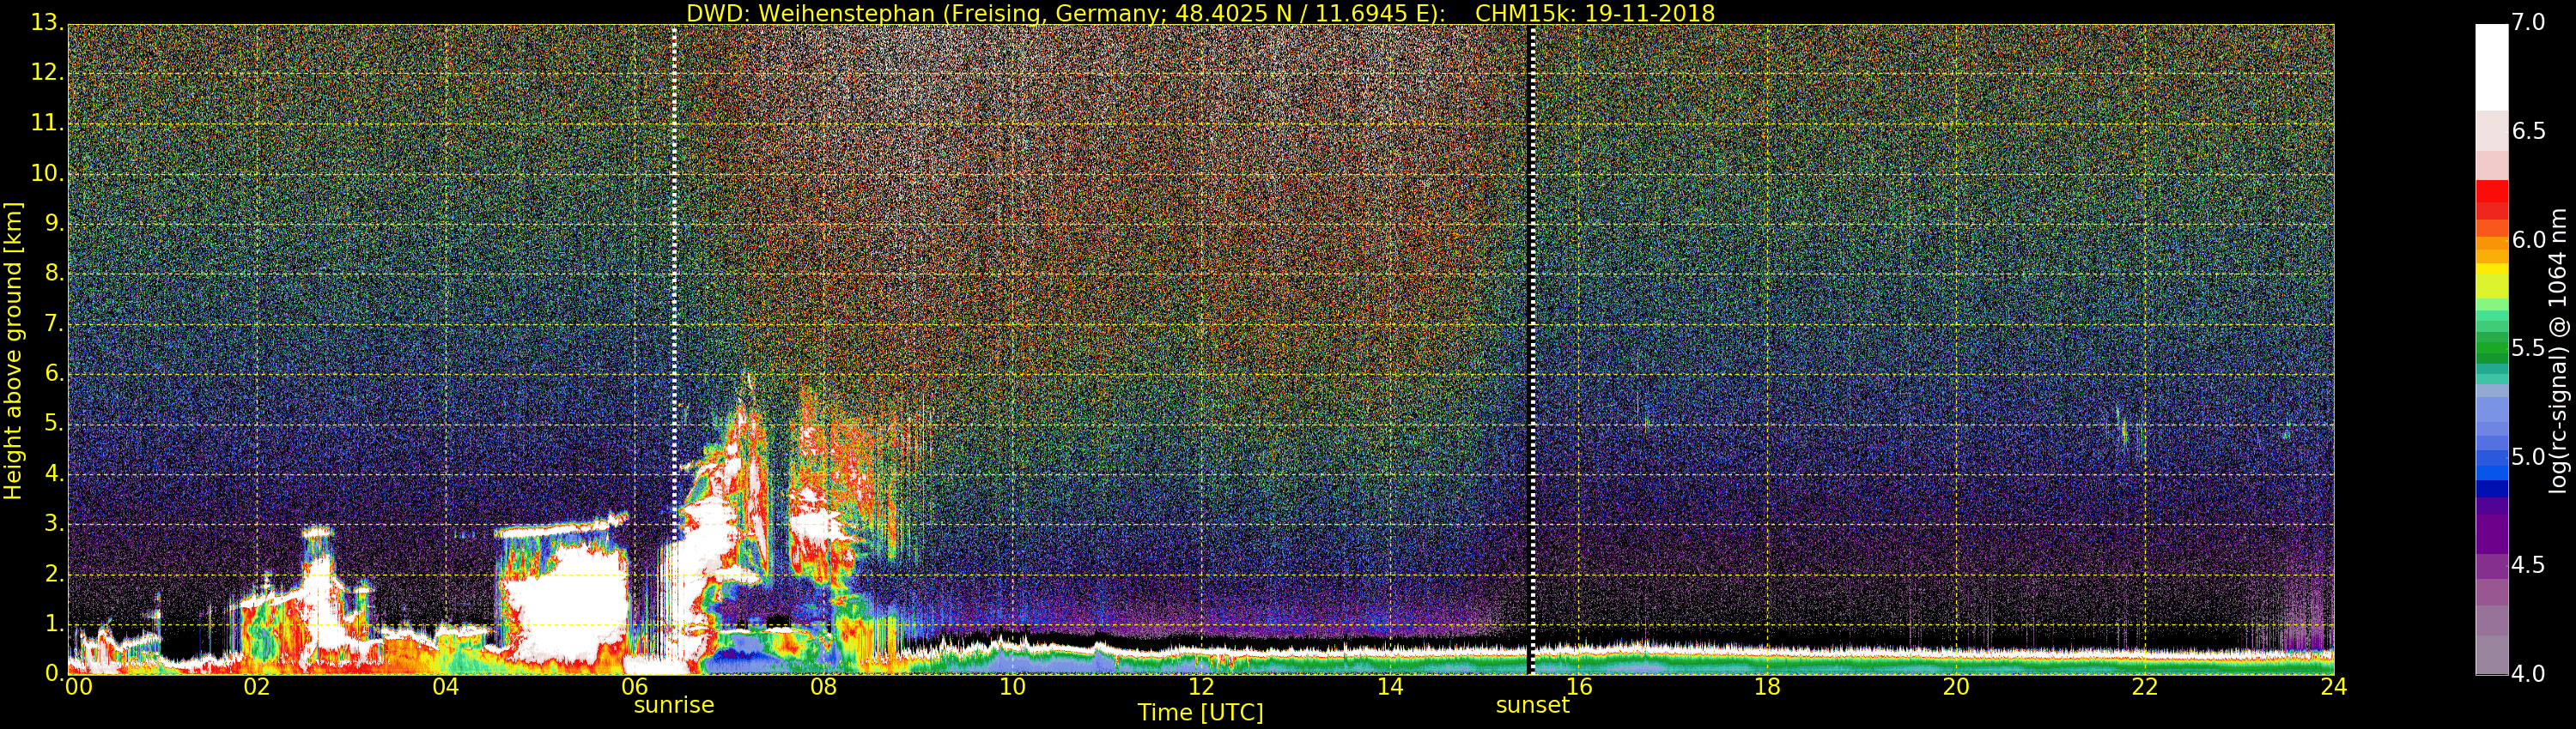
Task: Click the sunset label below time axis
Action: click(1532, 705)
